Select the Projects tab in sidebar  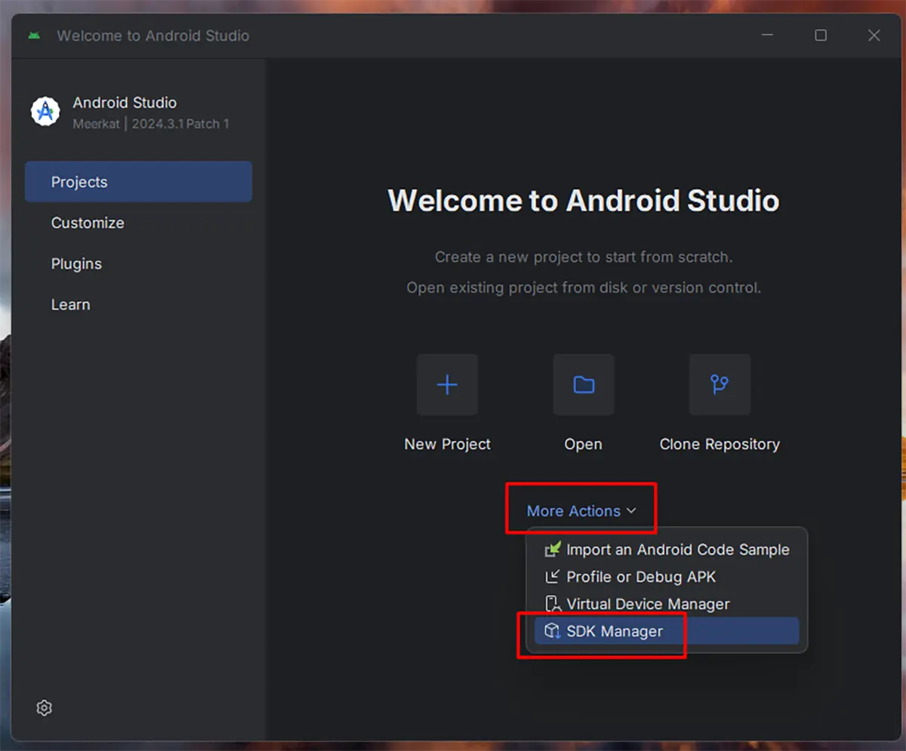79,181
